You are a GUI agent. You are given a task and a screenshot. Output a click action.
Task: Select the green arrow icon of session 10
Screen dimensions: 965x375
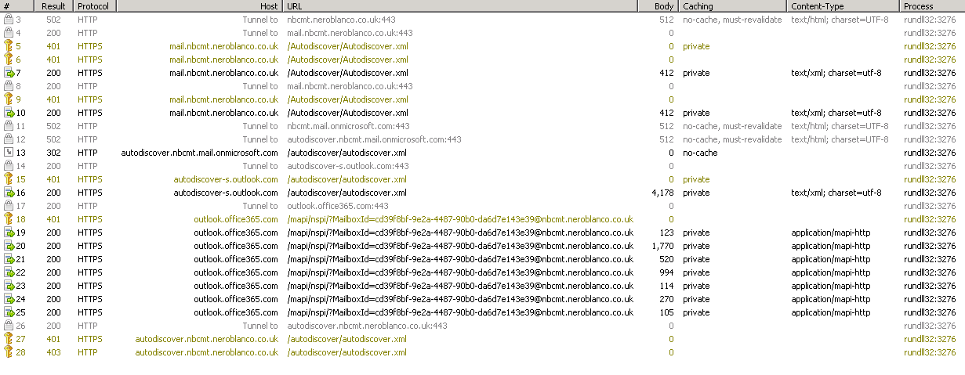[9, 113]
